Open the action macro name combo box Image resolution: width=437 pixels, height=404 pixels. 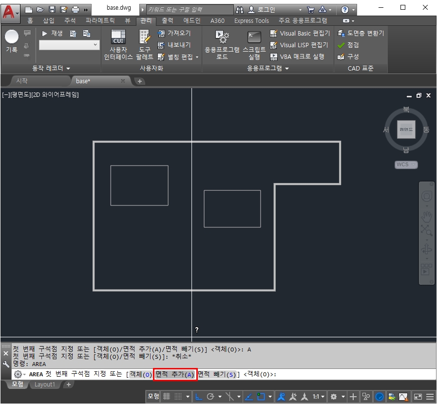coord(69,45)
